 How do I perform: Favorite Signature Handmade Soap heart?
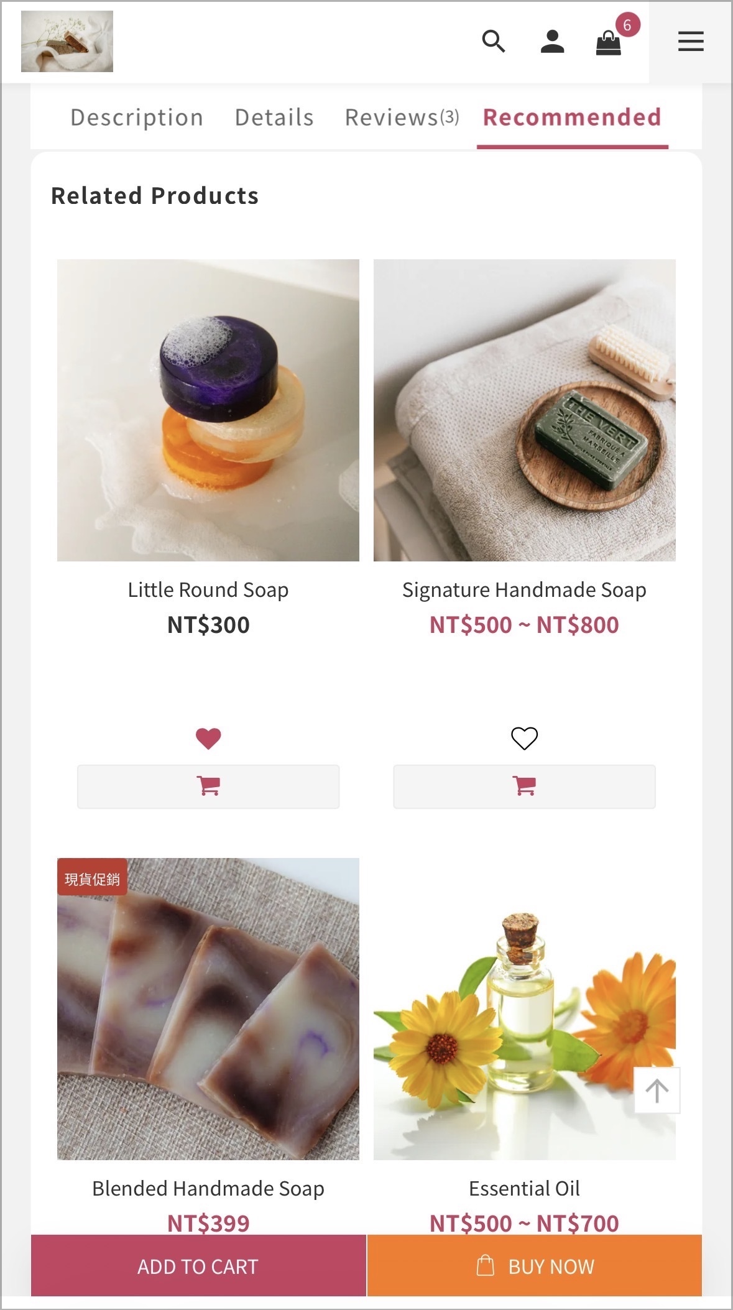point(524,738)
